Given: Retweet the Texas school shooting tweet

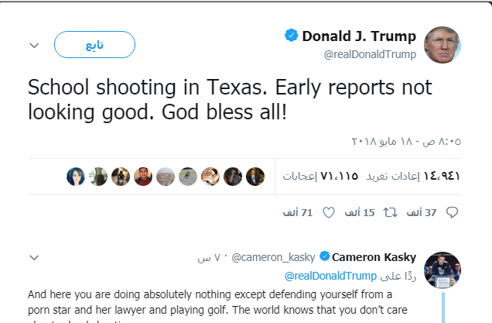Looking at the screenshot, I should pyautogui.click(x=390, y=211).
